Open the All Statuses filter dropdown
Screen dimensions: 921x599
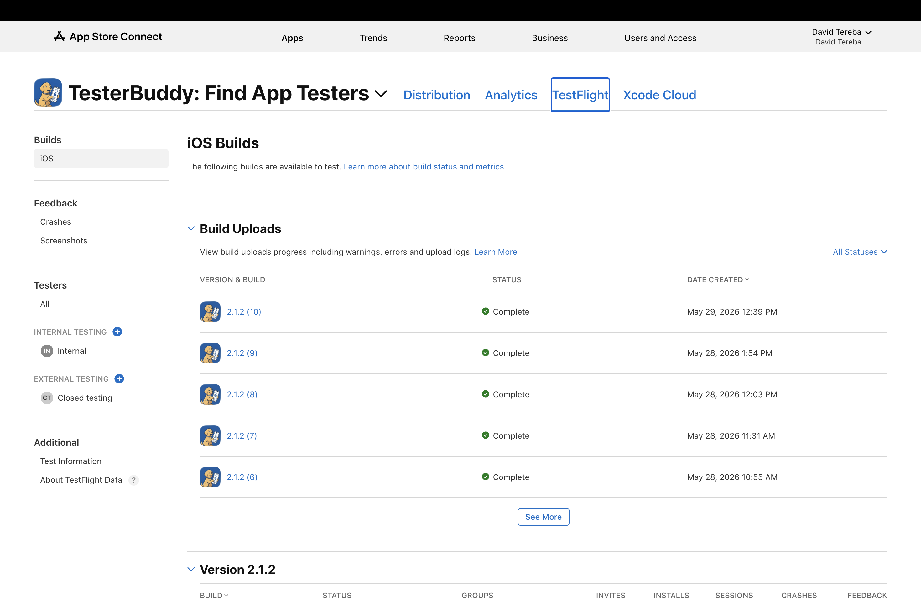click(860, 252)
